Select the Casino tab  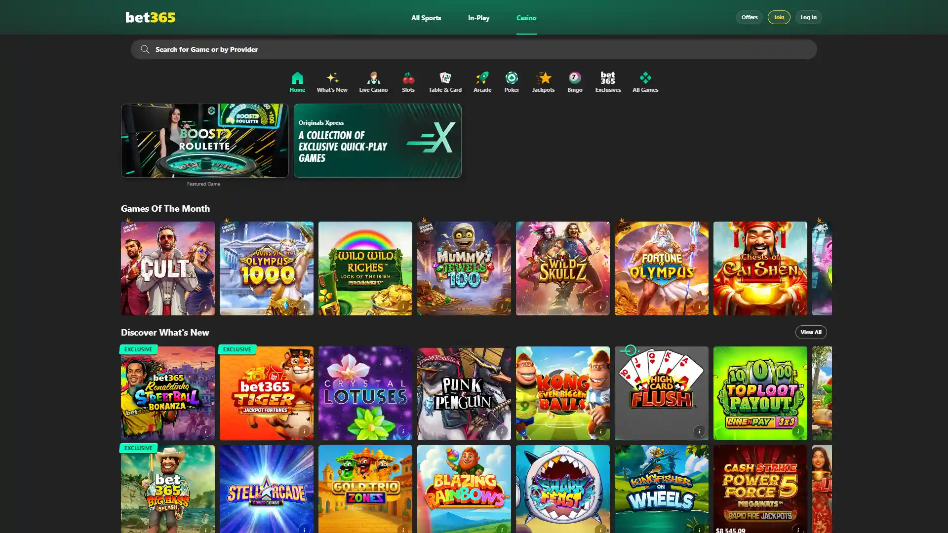click(x=526, y=18)
